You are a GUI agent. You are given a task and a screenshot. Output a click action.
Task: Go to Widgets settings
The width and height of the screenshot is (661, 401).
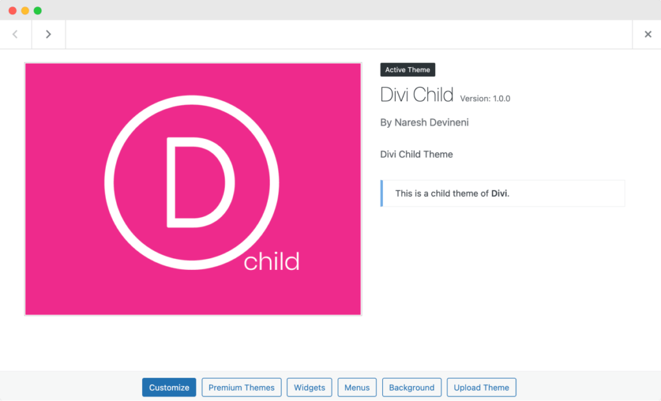pos(309,387)
